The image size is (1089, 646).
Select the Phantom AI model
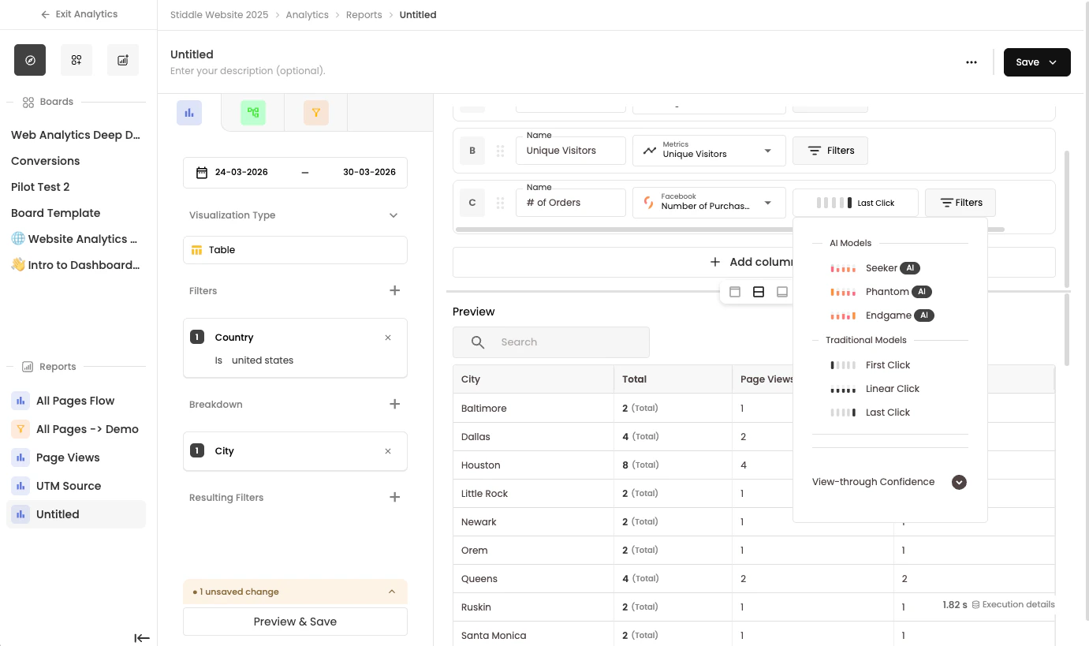click(x=881, y=292)
